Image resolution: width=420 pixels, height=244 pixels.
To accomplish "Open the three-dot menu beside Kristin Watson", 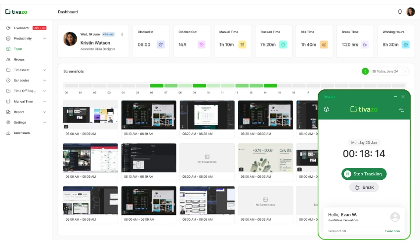I will coord(122,34).
